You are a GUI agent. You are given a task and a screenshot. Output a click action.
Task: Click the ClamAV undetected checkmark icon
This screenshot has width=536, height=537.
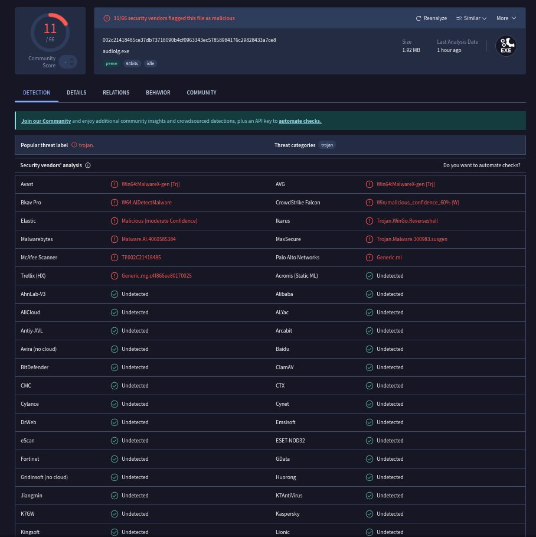[x=370, y=367]
